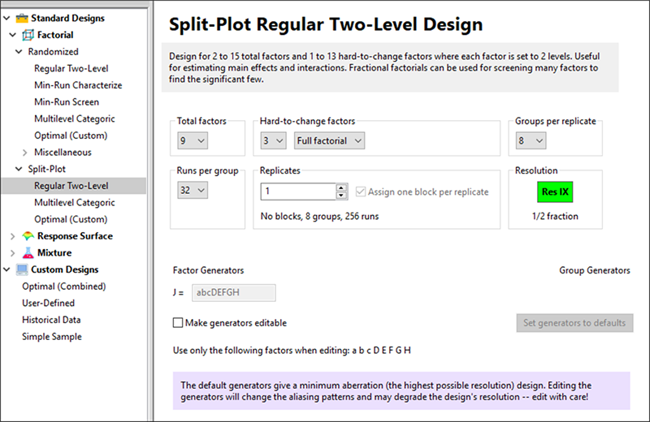This screenshot has height=422, width=650.
Task: Open the Groups per replicate dropdown
Action: pos(530,141)
